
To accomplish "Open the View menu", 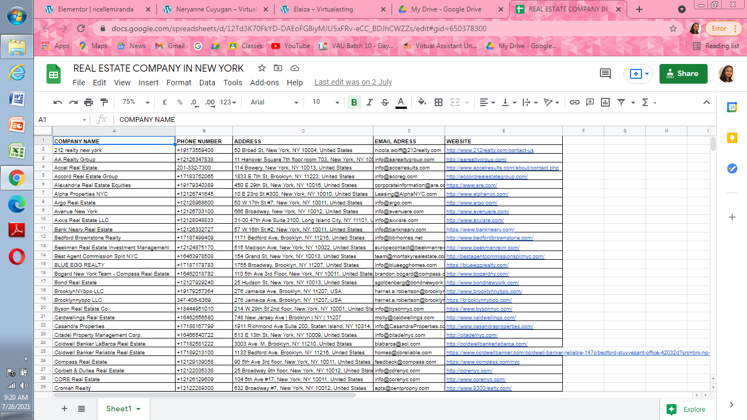I will click(122, 83).
